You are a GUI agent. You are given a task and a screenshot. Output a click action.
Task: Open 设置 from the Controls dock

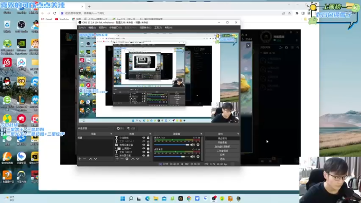(x=222, y=155)
